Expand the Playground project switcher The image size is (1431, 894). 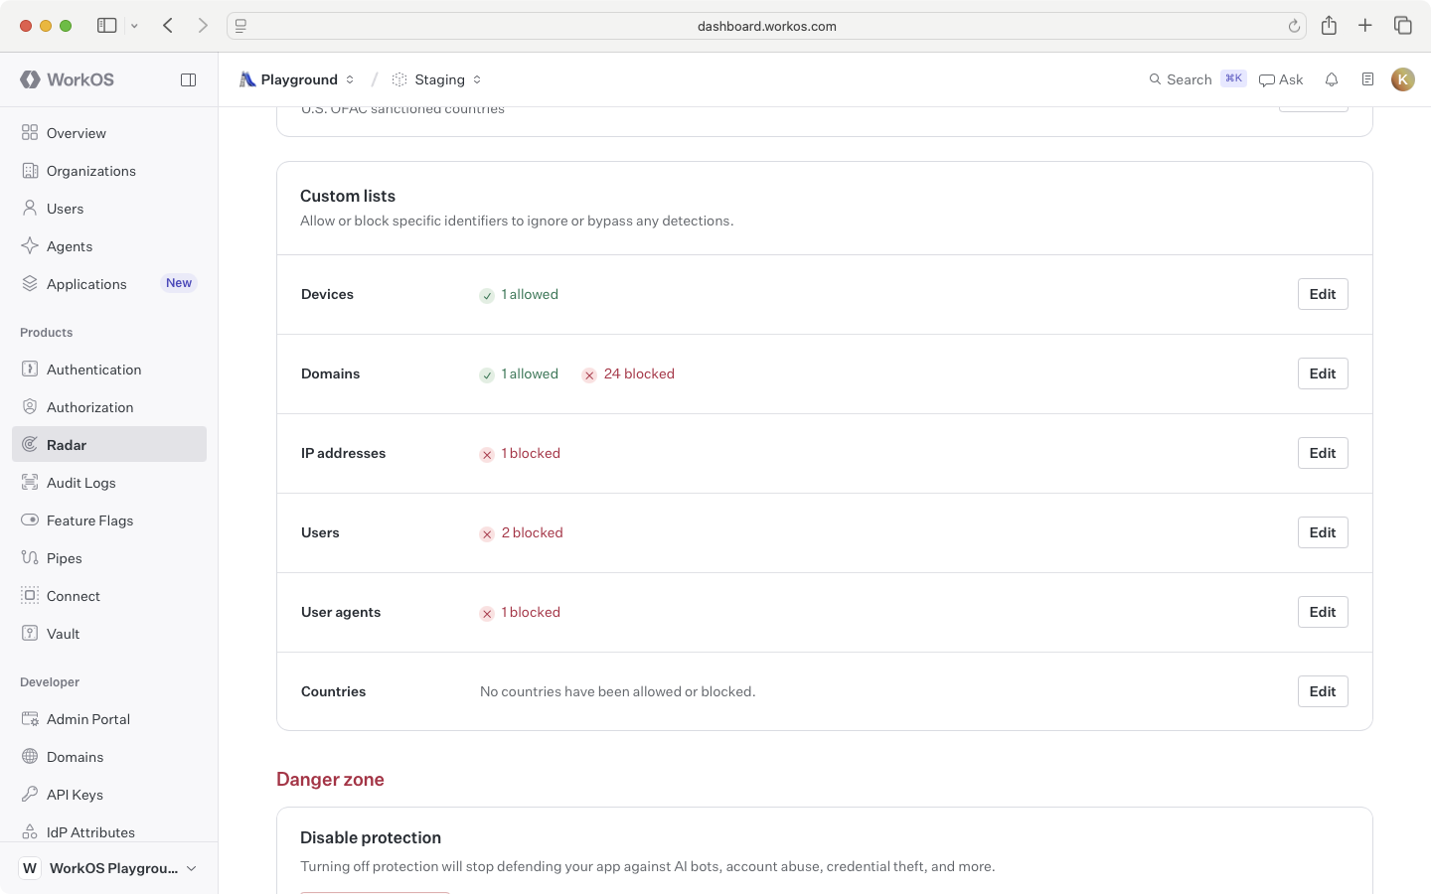[297, 79]
